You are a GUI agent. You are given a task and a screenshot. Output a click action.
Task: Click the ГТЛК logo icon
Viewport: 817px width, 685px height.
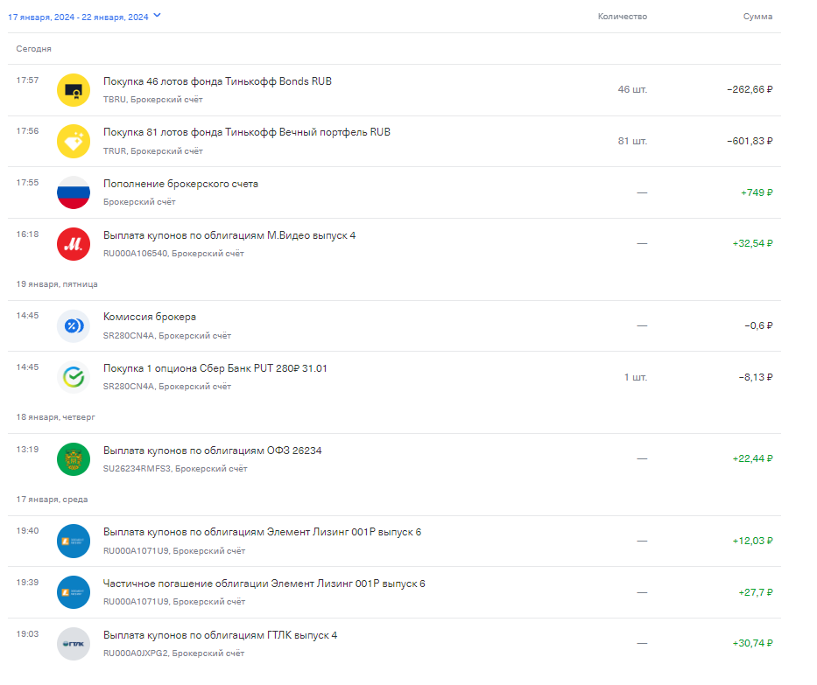click(x=74, y=642)
